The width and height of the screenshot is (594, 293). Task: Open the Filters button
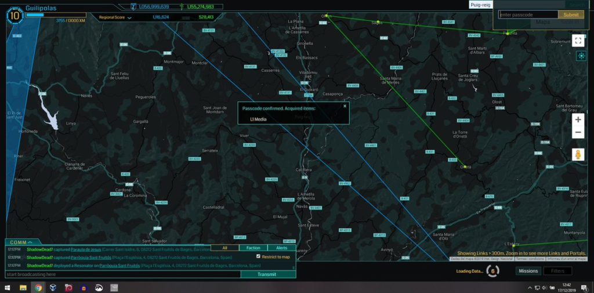click(557, 271)
